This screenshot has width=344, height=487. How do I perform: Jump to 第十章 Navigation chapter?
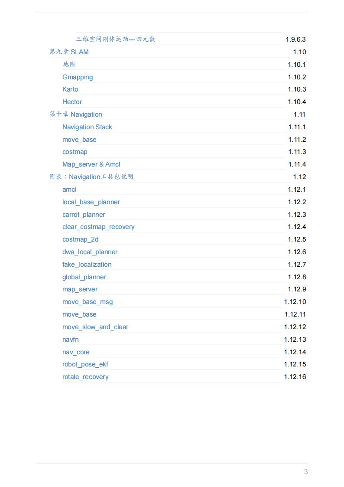coord(76,114)
